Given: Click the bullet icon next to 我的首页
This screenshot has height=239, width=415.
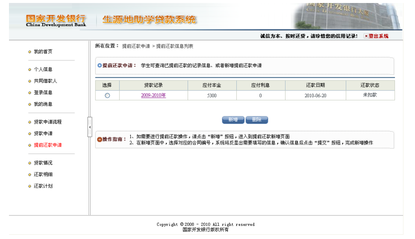Looking at the screenshot, I should [x=29, y=52].
